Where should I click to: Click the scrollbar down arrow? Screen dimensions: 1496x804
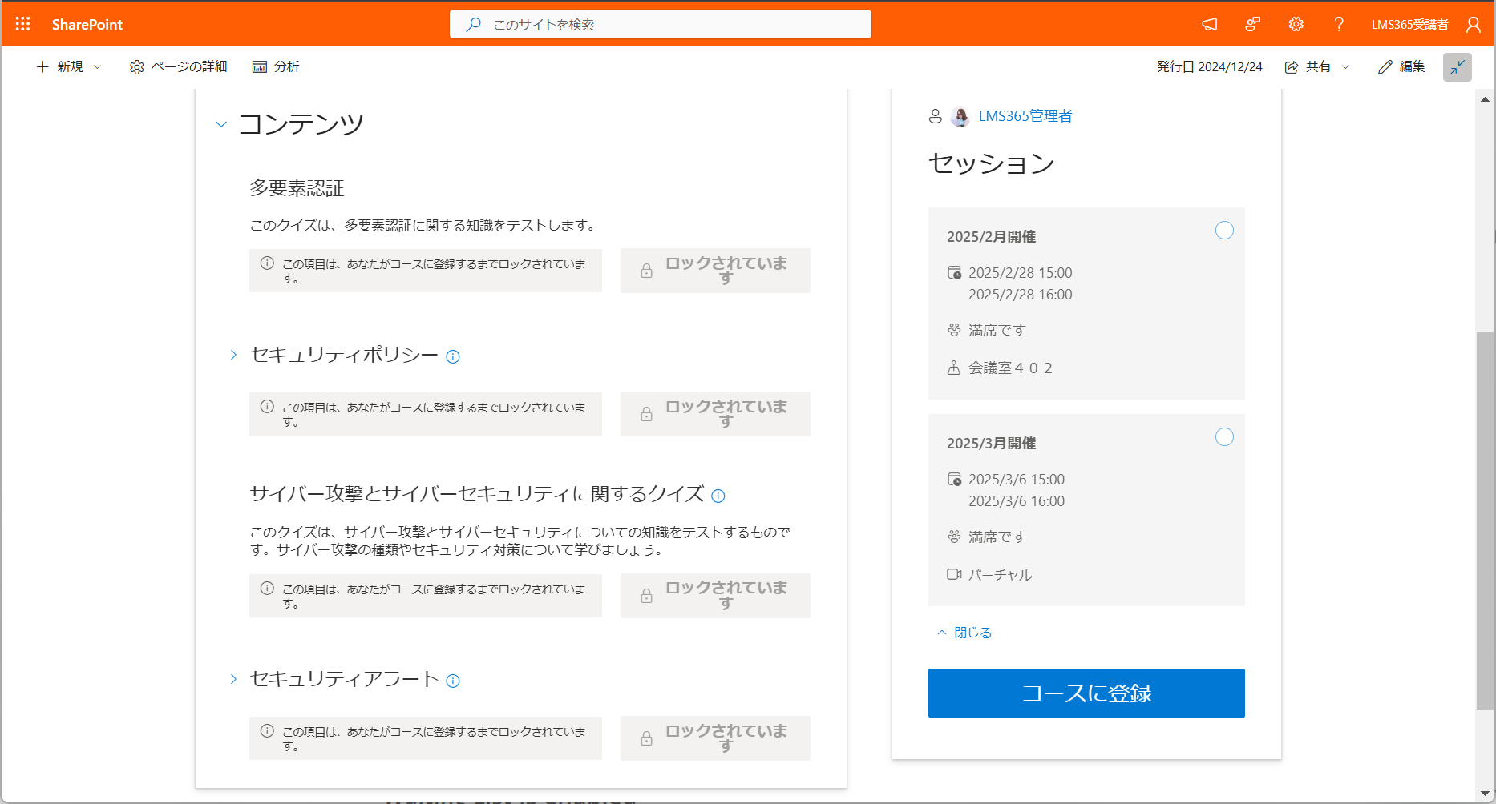[x=1485, y=794]
